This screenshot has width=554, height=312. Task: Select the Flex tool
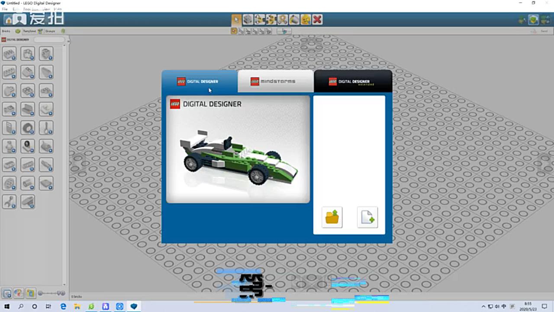point(283,19)
